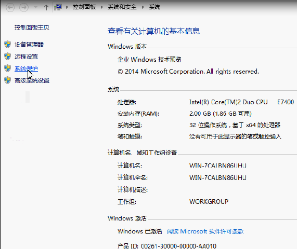This screenshot has width=297, height=249.
Task: Select 控制面板 breadcrumb
Action: tap(84, 7)
